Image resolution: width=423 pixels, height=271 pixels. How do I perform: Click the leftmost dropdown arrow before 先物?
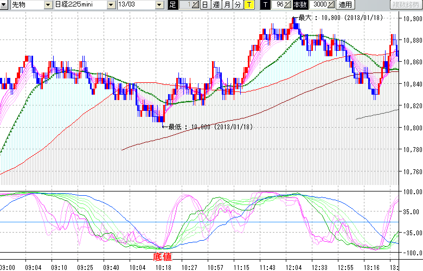[4, 5]
